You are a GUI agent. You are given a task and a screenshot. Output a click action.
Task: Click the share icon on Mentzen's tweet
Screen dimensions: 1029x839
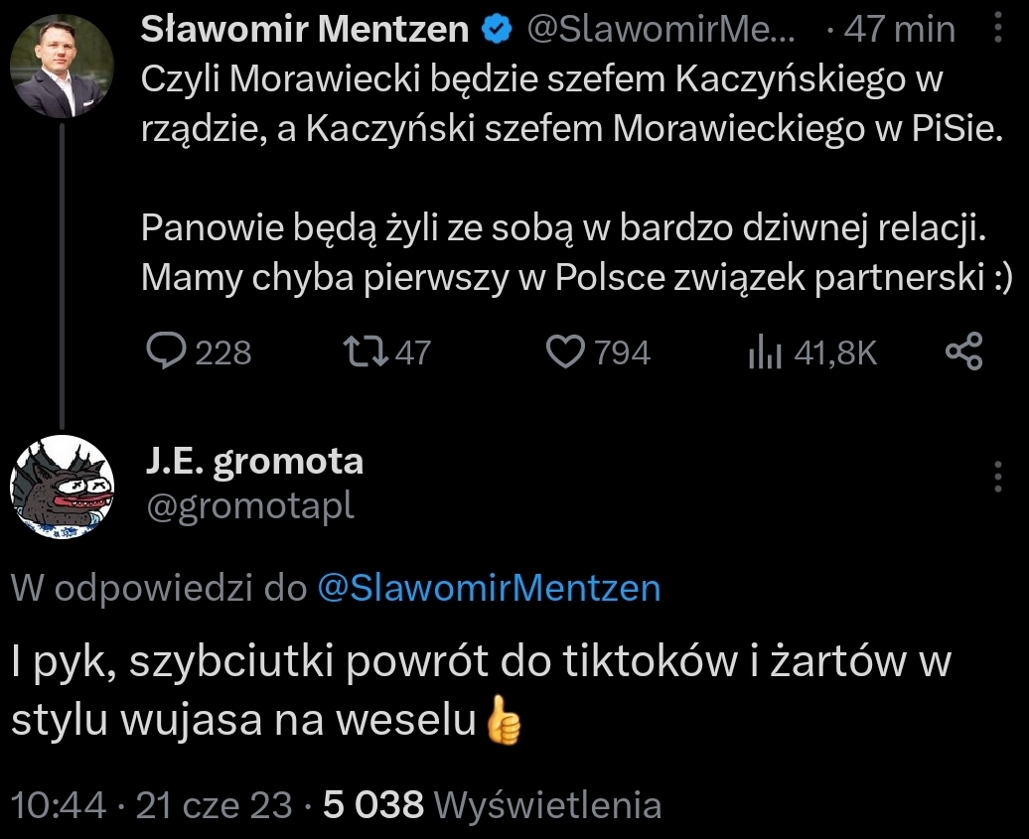[x=963, y=351]
